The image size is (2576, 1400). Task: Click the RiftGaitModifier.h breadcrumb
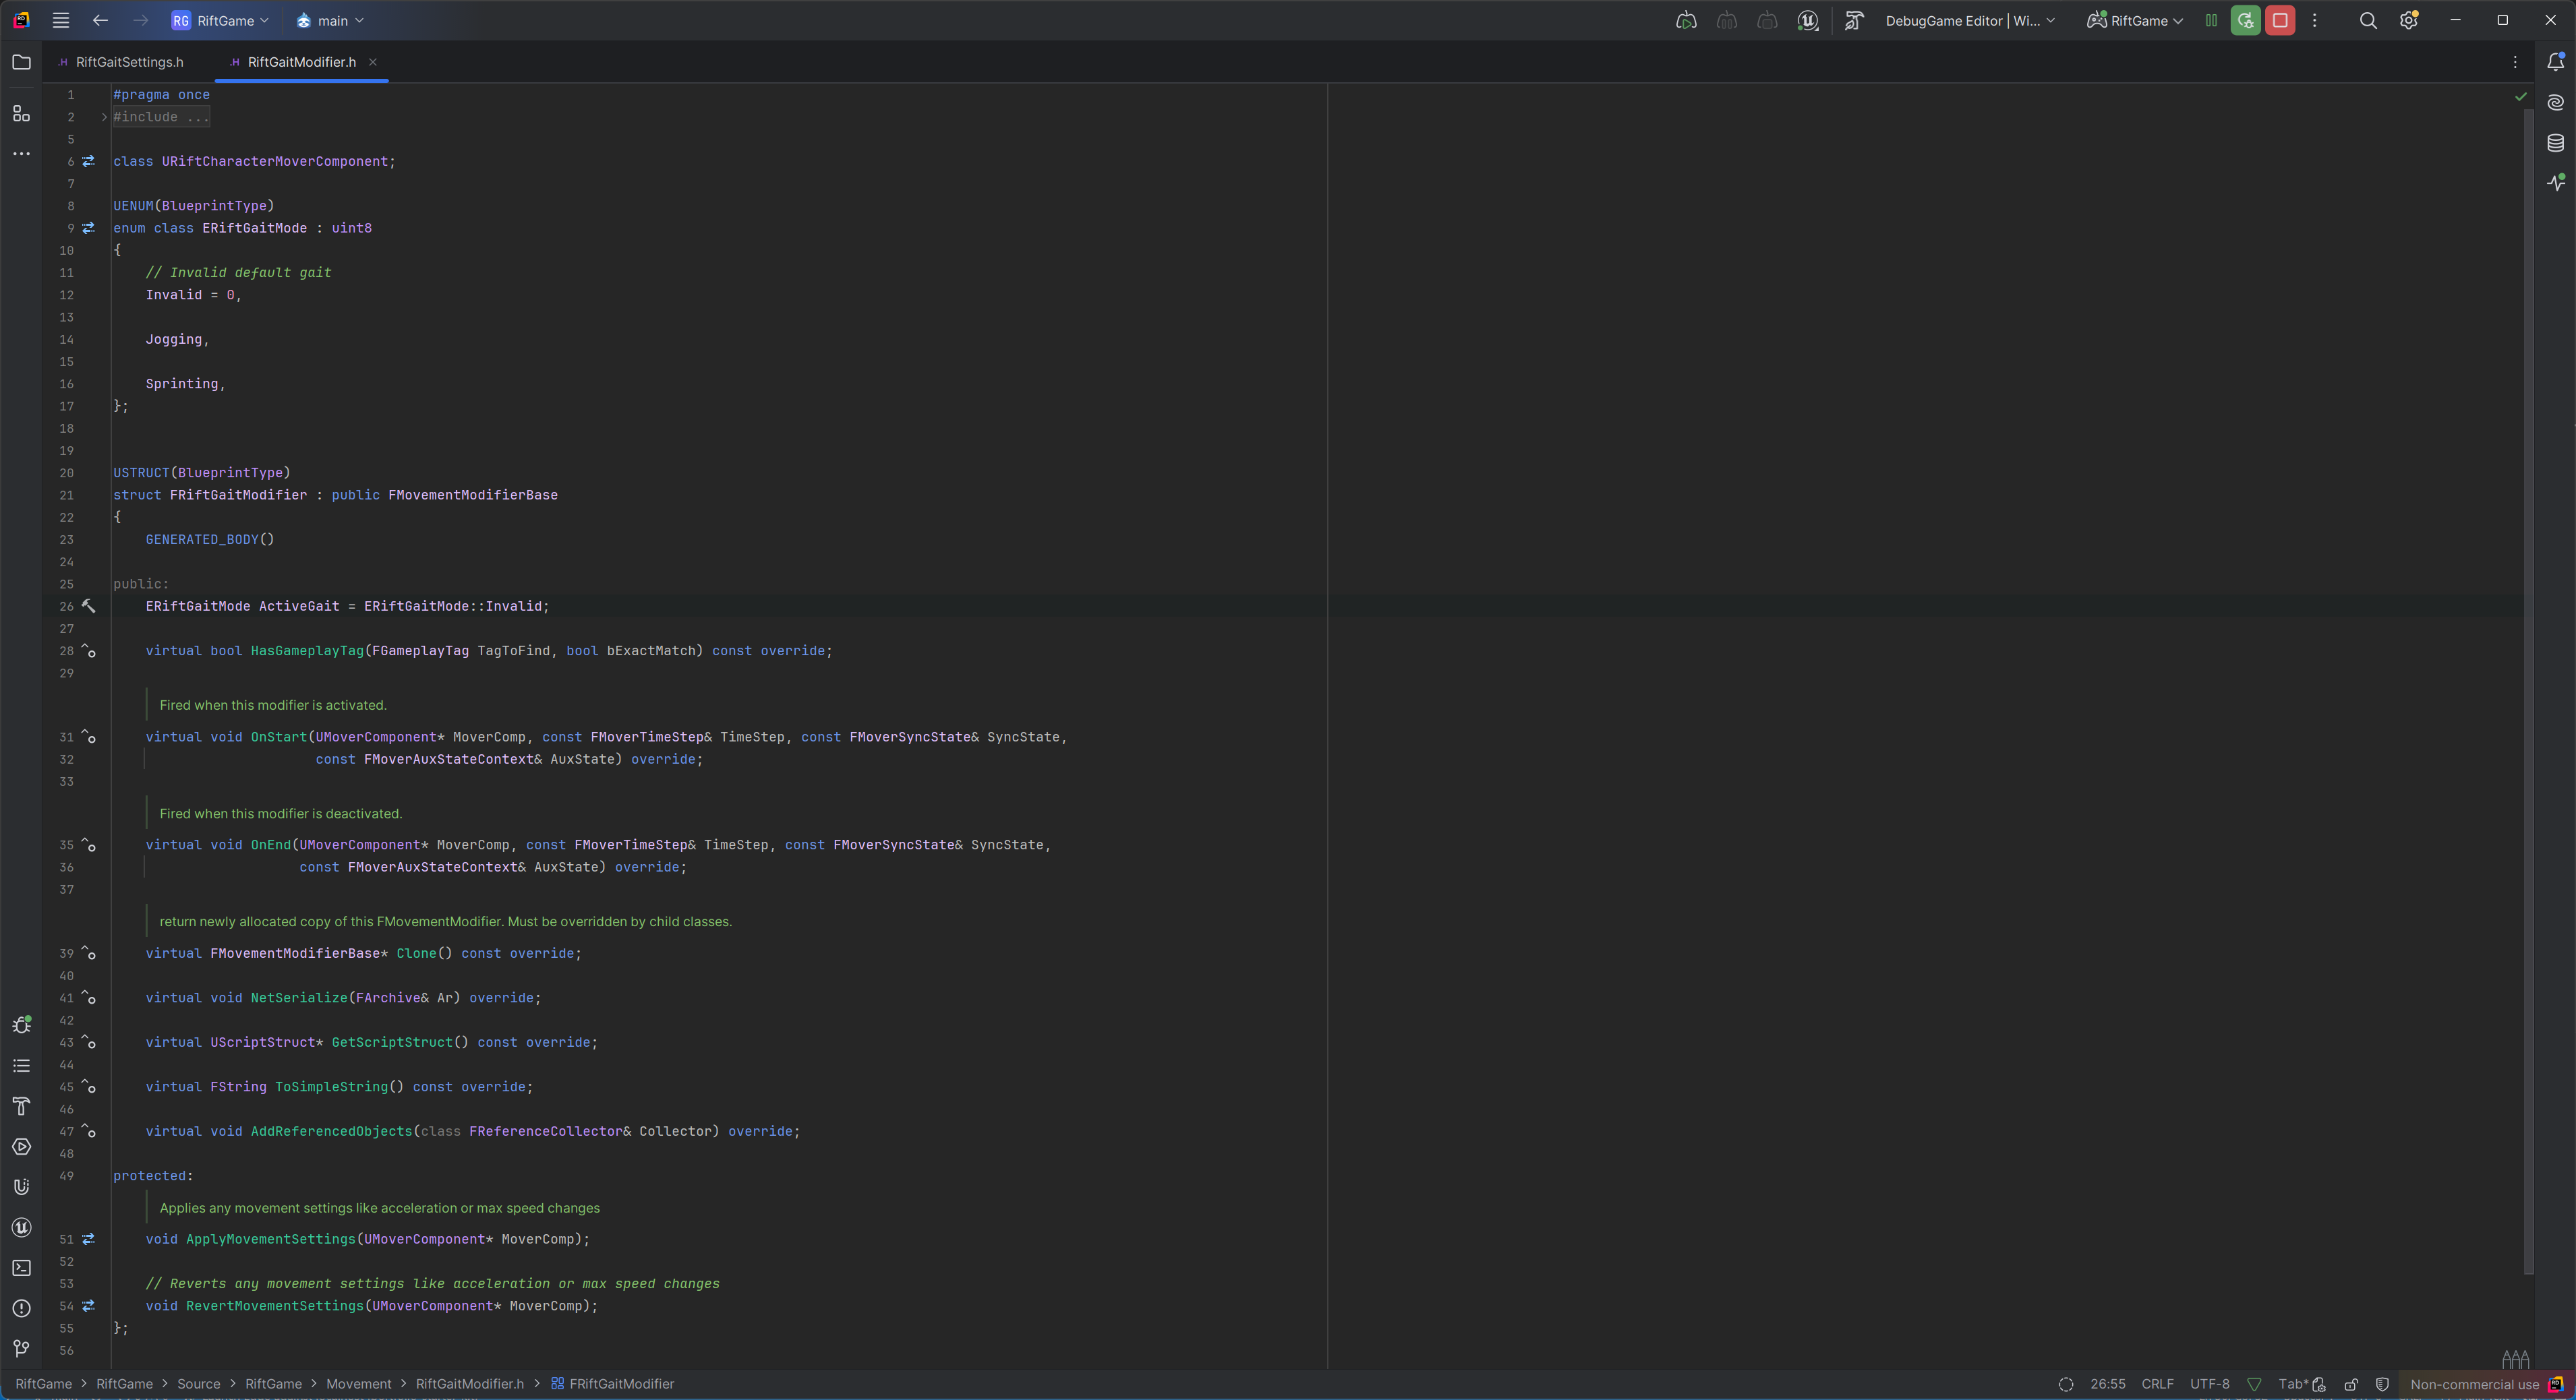point(469,1384)
